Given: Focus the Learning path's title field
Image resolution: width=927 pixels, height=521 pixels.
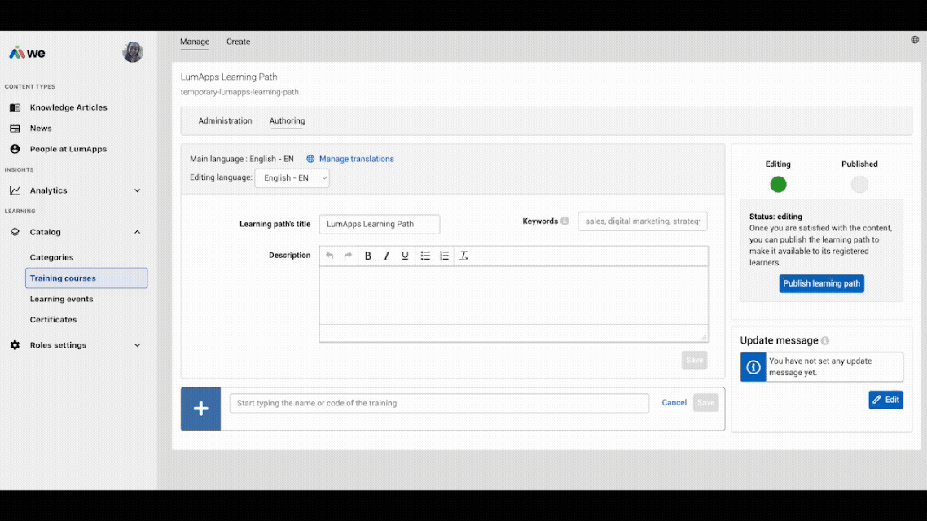Looking at the screenshot, I should point(380,224).
